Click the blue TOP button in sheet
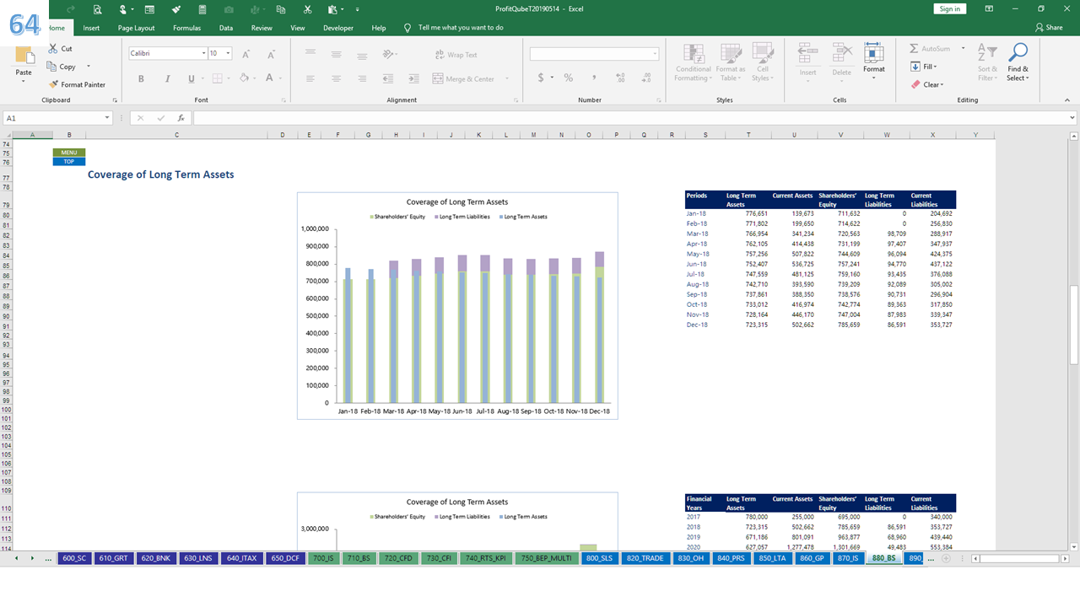 tap(69, 161)
